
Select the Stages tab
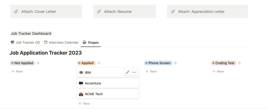click(x=91, y=43)
